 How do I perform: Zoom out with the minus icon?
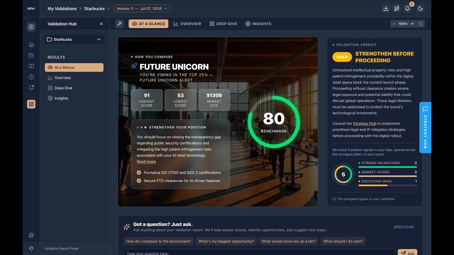pos(394,24)
